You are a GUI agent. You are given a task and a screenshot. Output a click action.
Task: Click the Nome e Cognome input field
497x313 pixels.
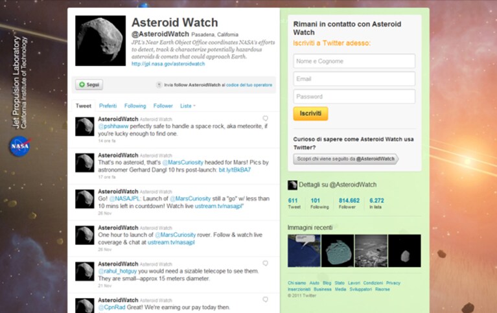pos(354,61)
